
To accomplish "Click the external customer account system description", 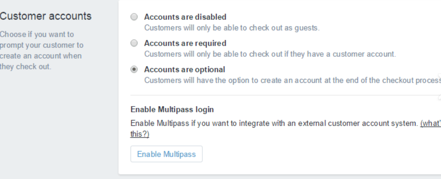I will (274, 124).
